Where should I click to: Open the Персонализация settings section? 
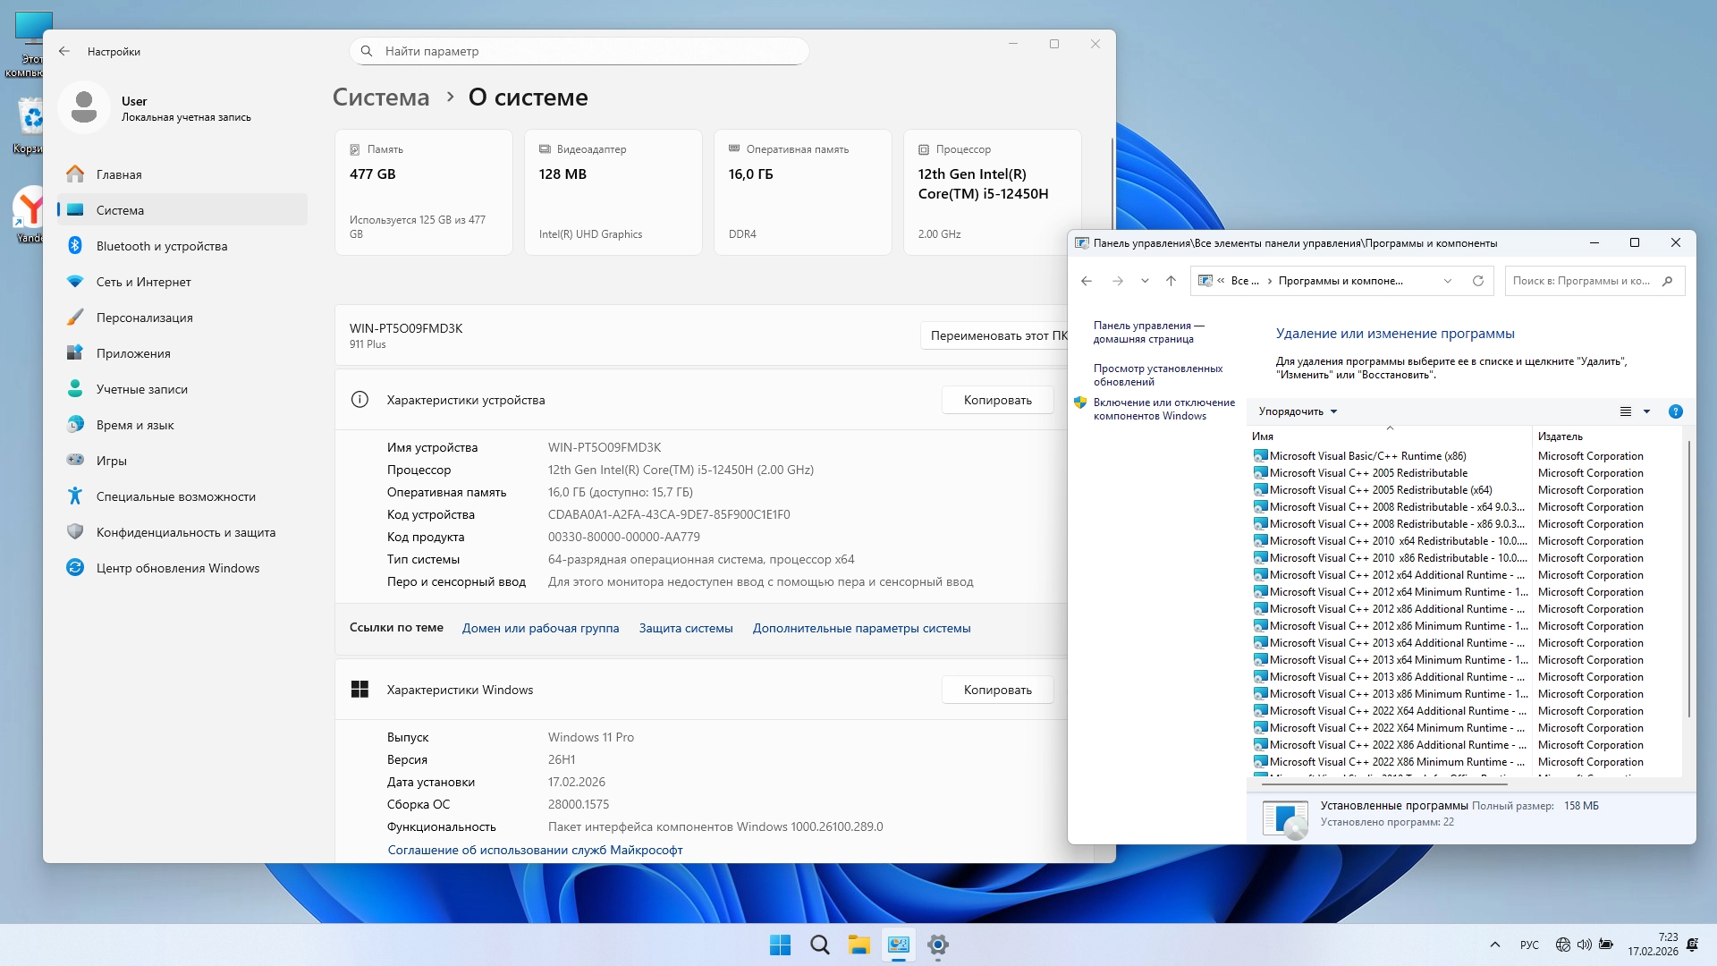click(145, 318)
